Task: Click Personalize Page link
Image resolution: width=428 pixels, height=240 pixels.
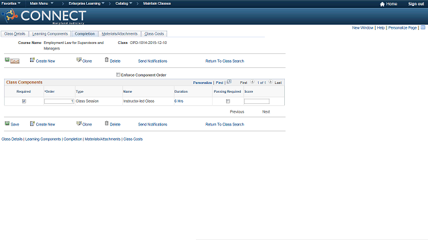Action: (x=403, y=28)
